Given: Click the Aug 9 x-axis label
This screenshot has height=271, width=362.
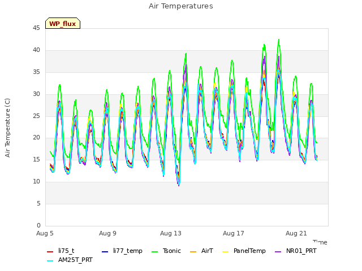Looking at the screenshot, I should click(107, 233).
